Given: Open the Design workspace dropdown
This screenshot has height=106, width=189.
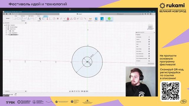Looking at the screenshot, I should click(x=8, y=19).
